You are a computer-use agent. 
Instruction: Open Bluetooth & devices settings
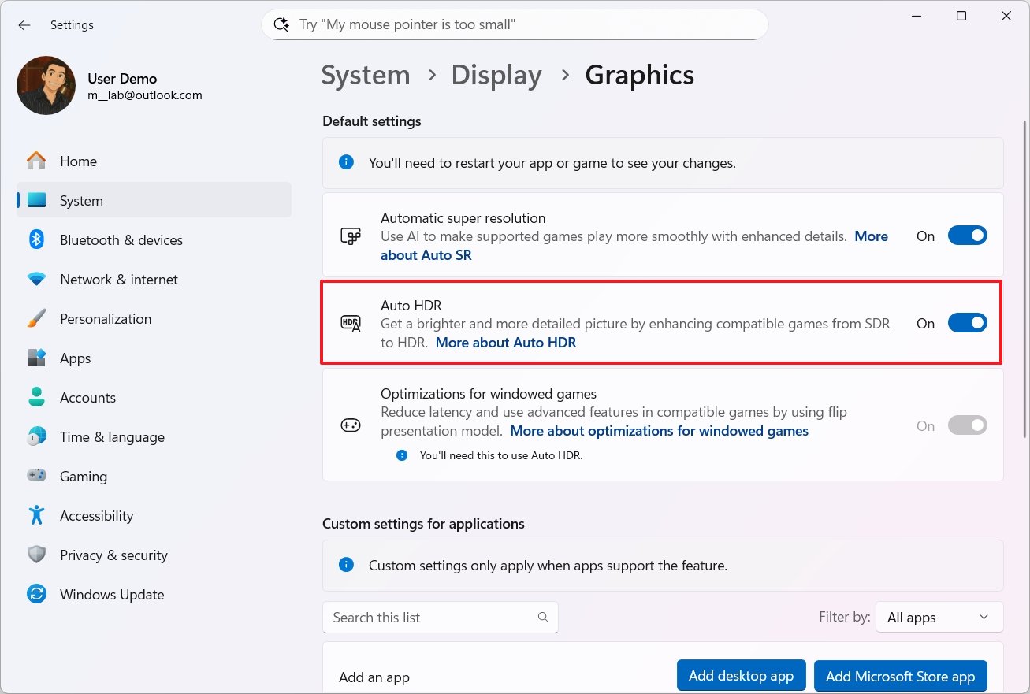(x=154, y=240)
